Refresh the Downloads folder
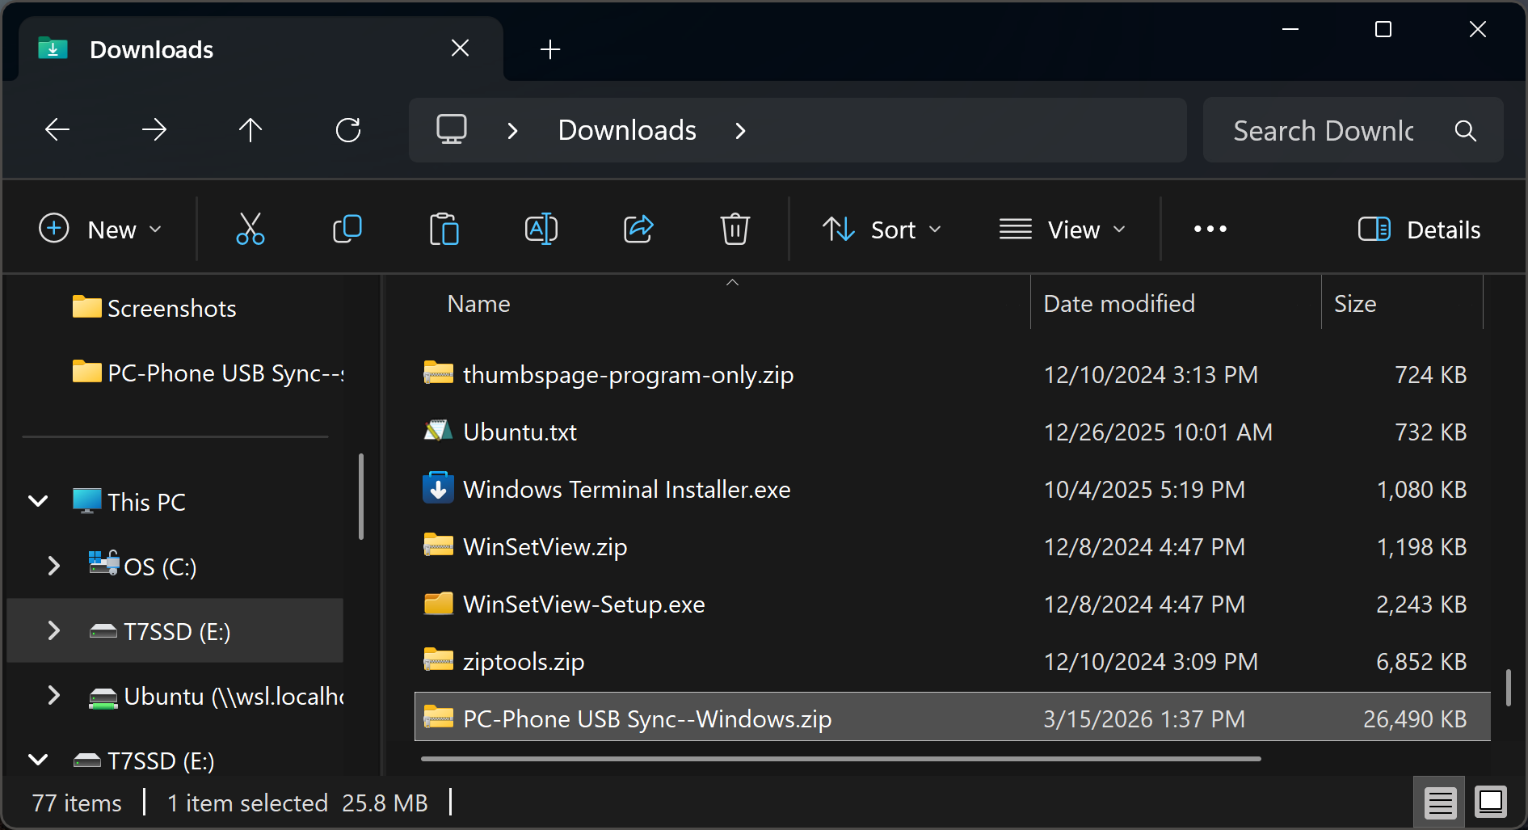Viewport: 1528px width, 830px height. click(347, 130)
